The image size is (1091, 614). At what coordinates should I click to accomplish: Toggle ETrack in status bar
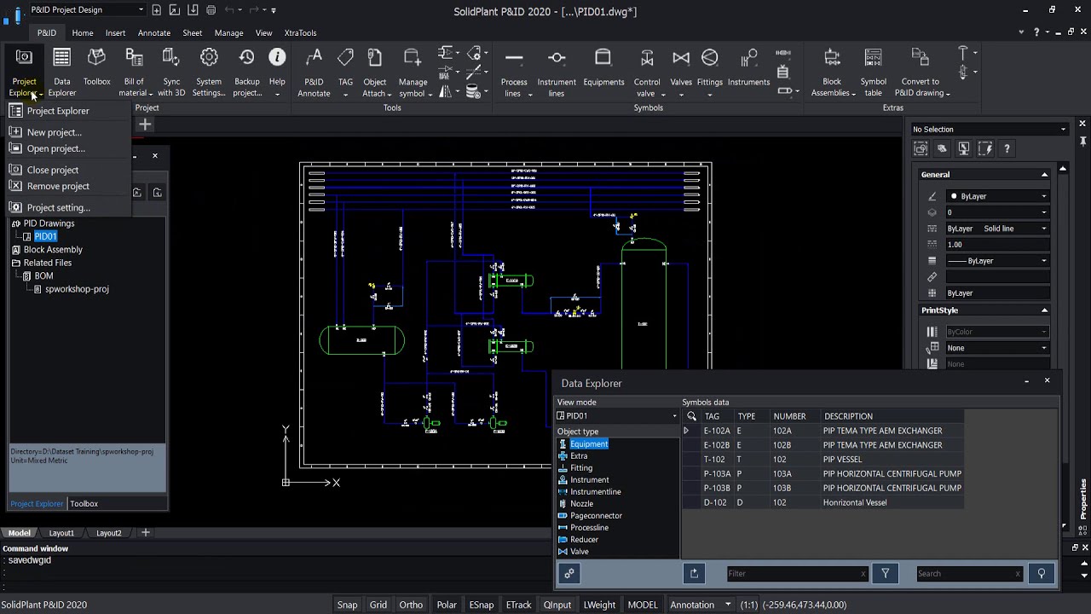518,605
